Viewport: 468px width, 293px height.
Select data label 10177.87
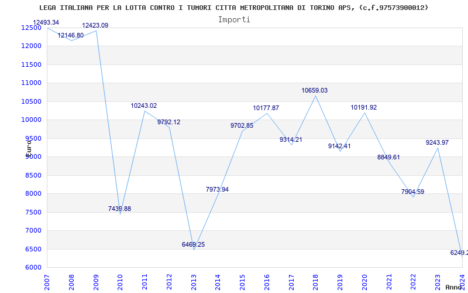(x=266, y=108)
